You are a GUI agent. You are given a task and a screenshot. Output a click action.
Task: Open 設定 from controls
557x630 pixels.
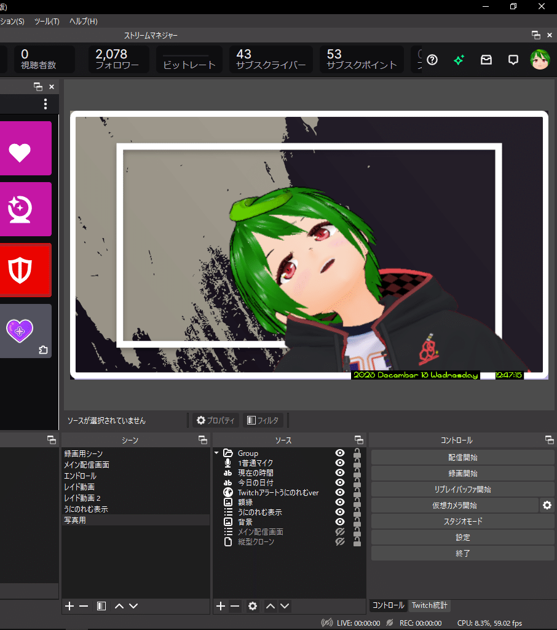click(462, 537)
